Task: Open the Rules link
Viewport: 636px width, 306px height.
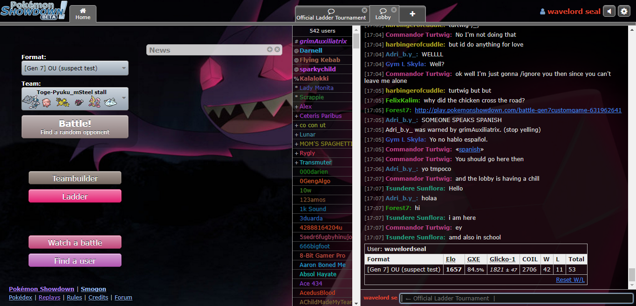Action: pyautogui.click(x=75, y=297)
